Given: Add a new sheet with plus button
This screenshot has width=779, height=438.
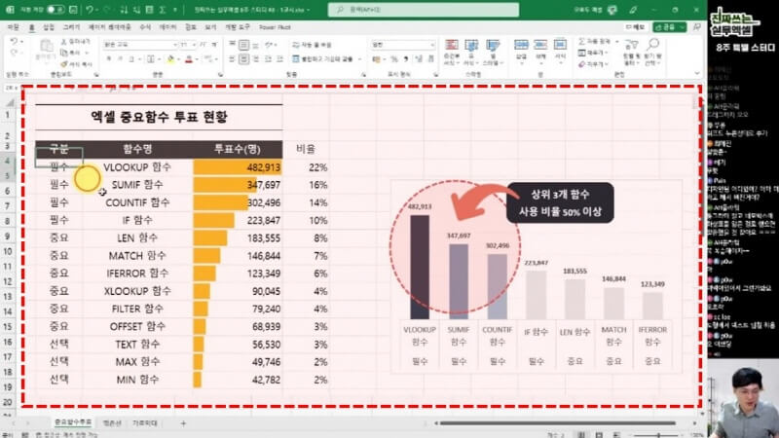Looking at the screenshot, I should 183,423.
